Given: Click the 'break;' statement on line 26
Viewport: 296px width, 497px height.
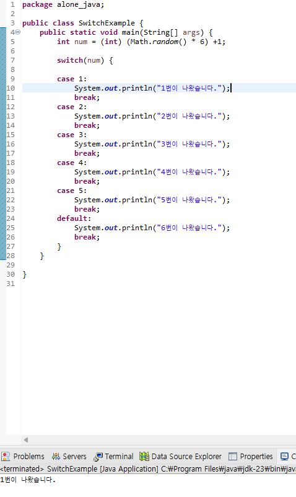Looking at the screenshot, I should (87, 237).
